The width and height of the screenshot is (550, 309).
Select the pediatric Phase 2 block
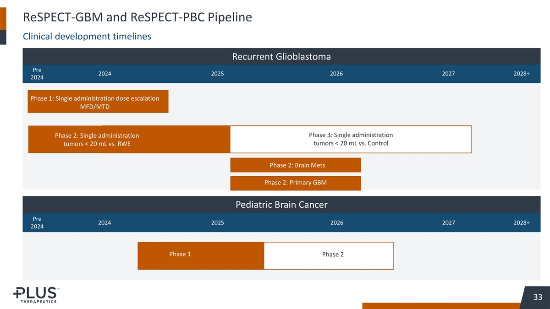(329, 255)
